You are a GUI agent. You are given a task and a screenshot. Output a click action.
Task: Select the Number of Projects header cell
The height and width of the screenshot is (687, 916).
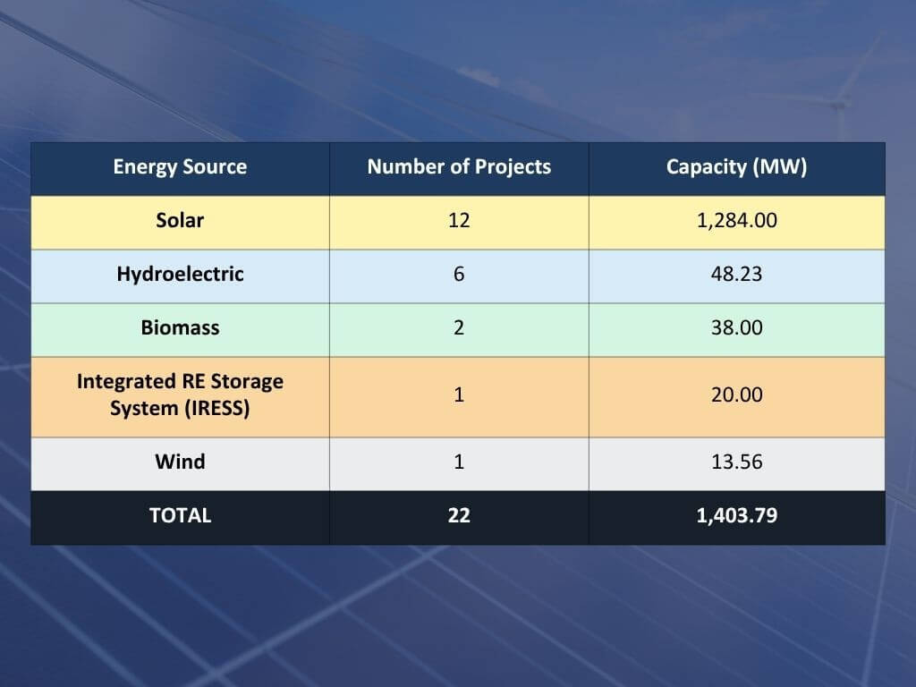click(x=459, y=167)
